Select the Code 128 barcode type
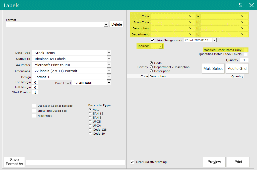Screen dimensions: 257x170 point(90,130)
